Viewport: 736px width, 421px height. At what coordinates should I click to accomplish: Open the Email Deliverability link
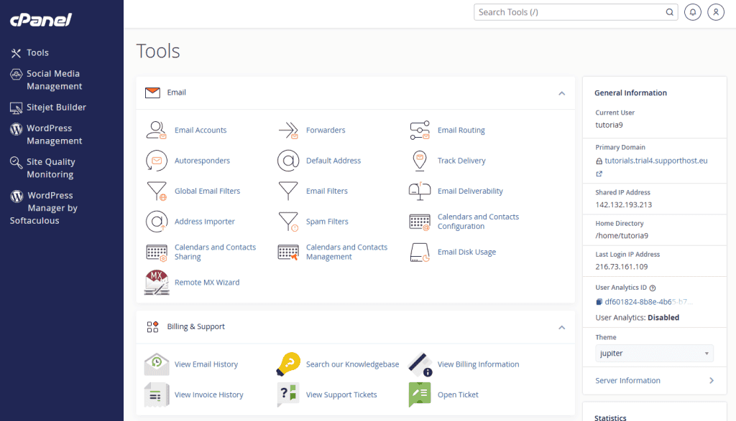point(470,191)
